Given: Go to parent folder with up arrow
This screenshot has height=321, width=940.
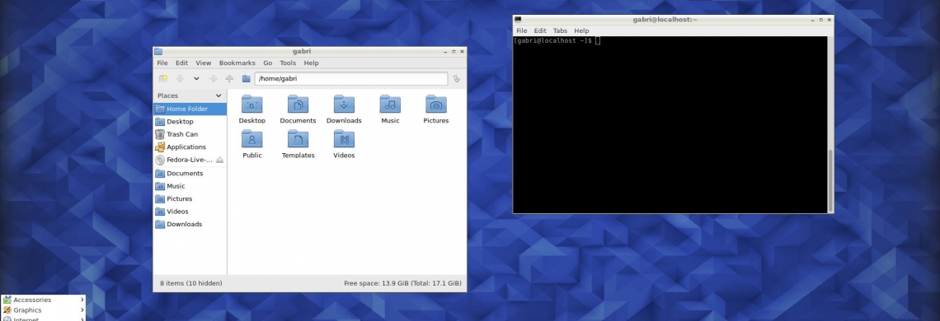Looking at the screenshot, I should [229, 78].
